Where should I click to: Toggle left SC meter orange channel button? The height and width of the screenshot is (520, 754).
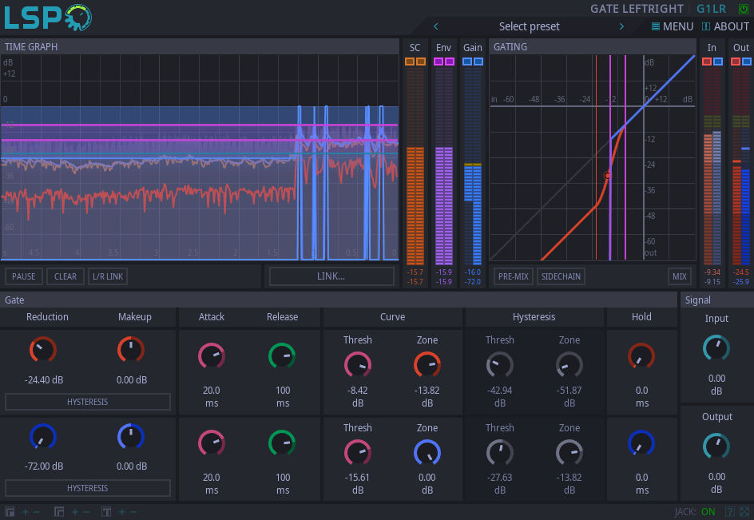(410, 62)
